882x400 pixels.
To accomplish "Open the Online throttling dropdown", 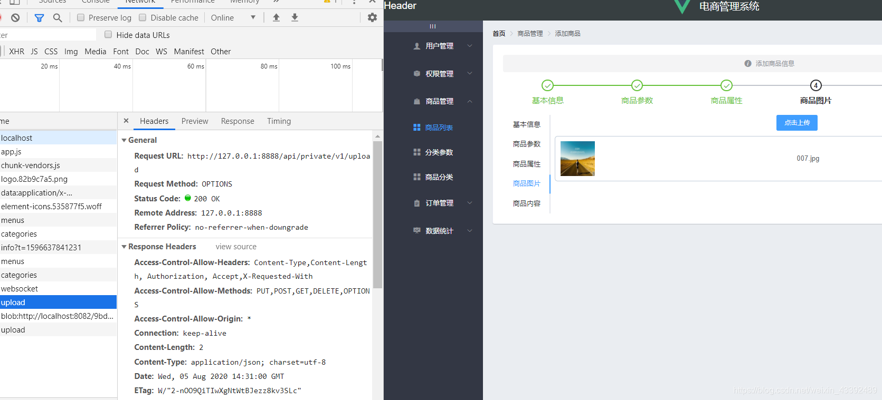I will (233, 17).
